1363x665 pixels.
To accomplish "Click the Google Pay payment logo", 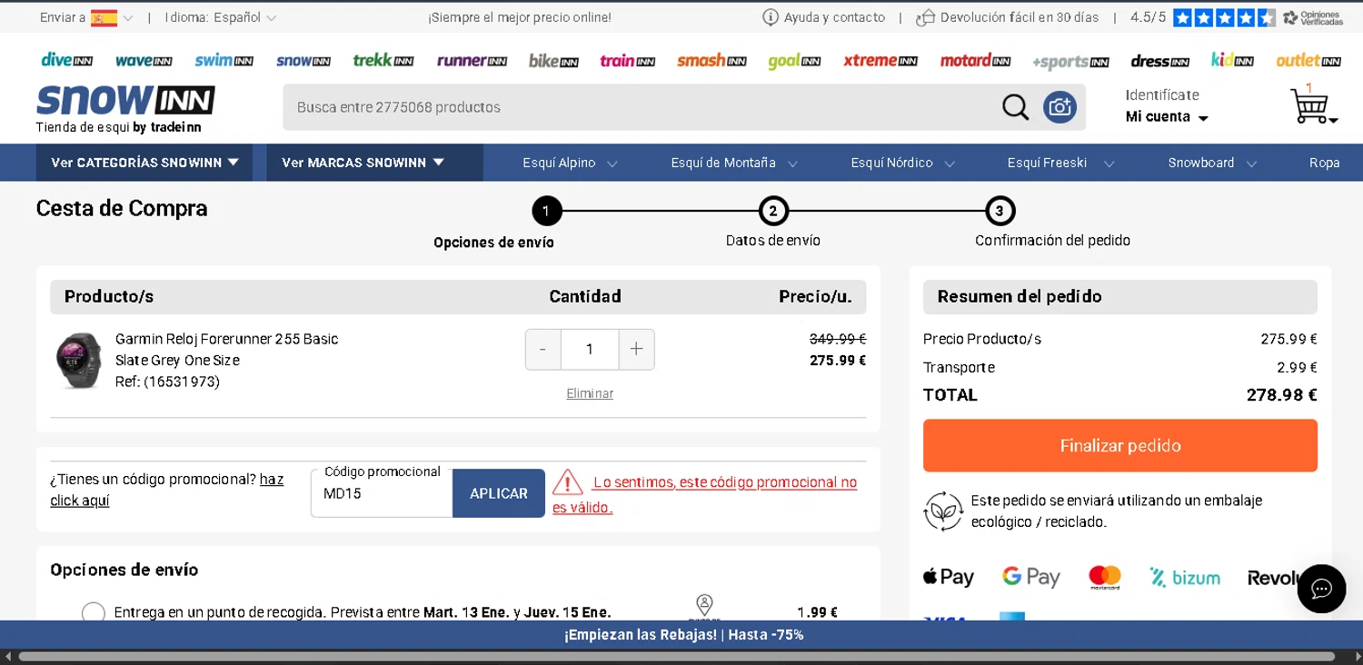I will click(x=1031, y=577).
